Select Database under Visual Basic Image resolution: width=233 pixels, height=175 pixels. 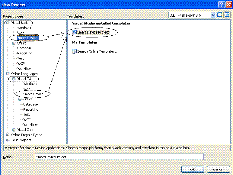(25, 48)
